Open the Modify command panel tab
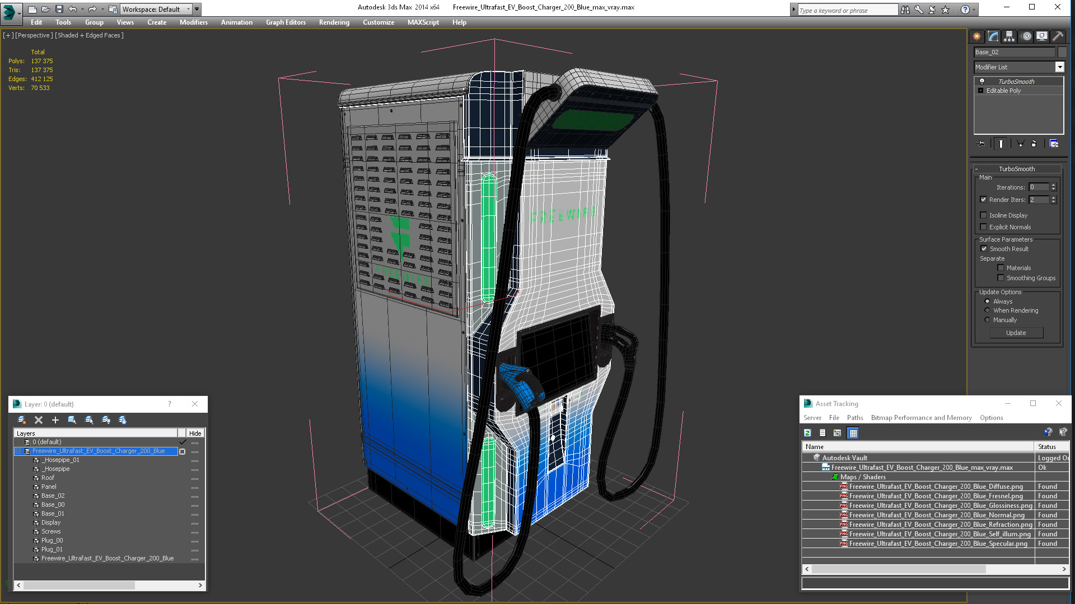1075x604 pixels. (993, 36)
